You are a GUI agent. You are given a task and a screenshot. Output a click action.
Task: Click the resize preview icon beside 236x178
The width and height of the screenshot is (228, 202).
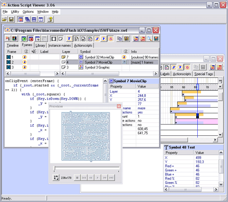click(x=56, y=178)
